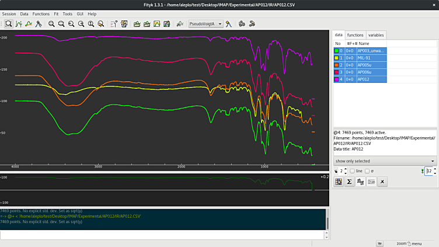Image resolution: width=439 pixels, height=247 pixels.
Task: Toggle the σ checkbox
Action: [367, 171]
